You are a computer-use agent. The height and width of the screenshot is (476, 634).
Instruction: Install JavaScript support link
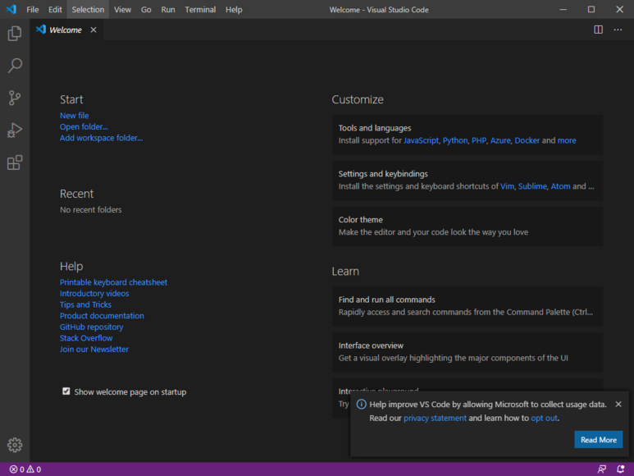pos(421,140)
